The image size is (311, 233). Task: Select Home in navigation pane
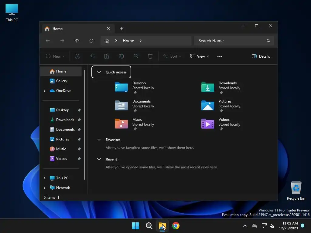tap(61, 71)
